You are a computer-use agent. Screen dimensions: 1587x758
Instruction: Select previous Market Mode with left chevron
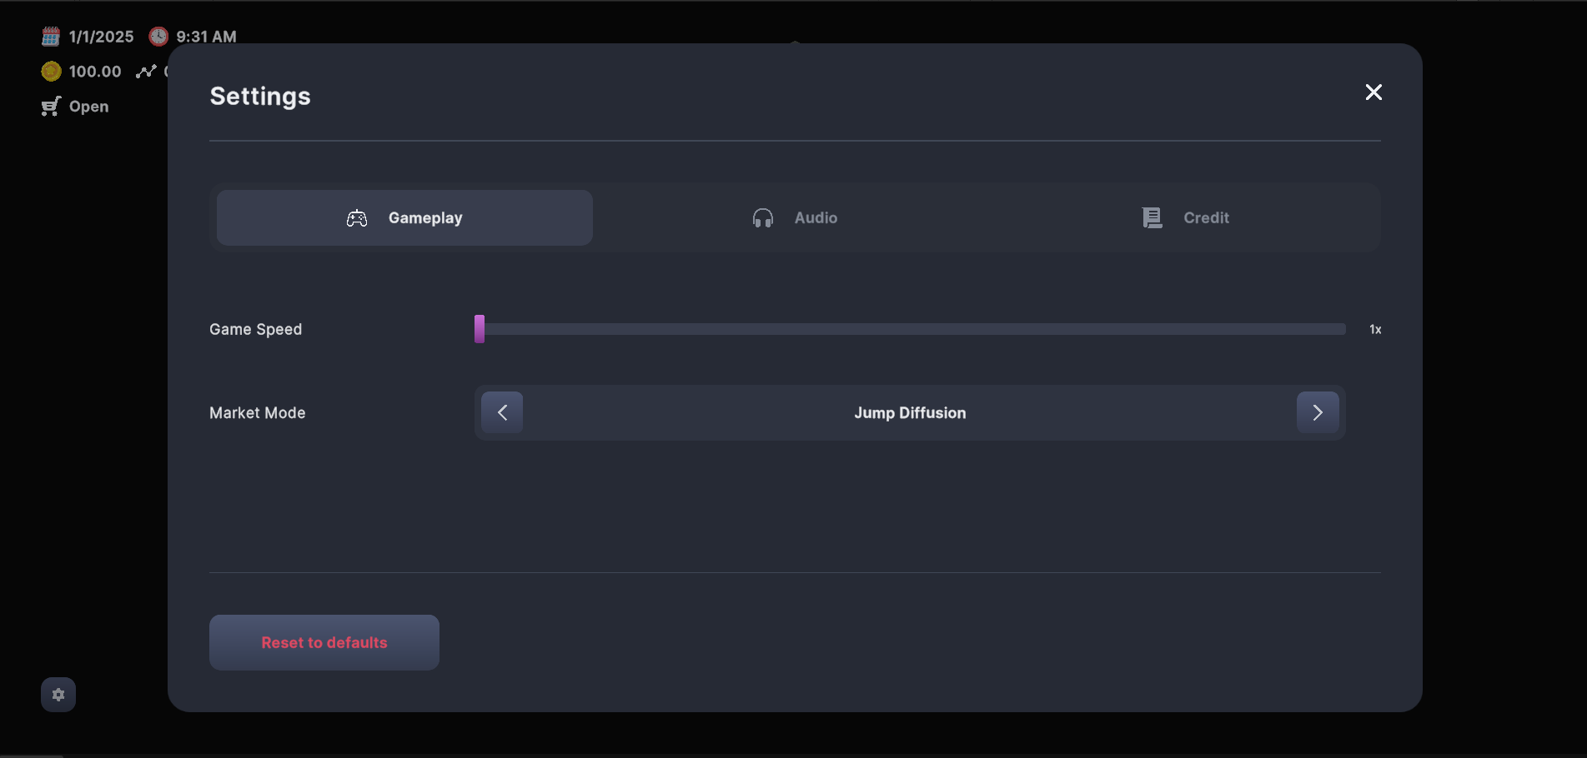pos(502,412)
